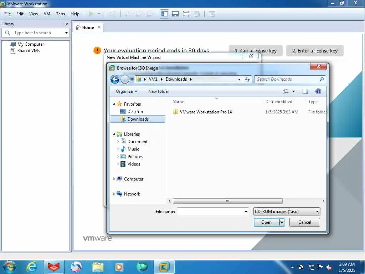Refresh the Downloads folder listing
The height and width of the screenshot is (274, 365).
point(247,79)
